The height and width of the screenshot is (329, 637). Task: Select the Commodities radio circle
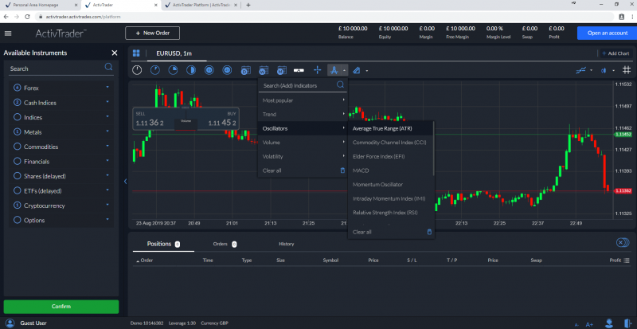[x=17, y=147]
